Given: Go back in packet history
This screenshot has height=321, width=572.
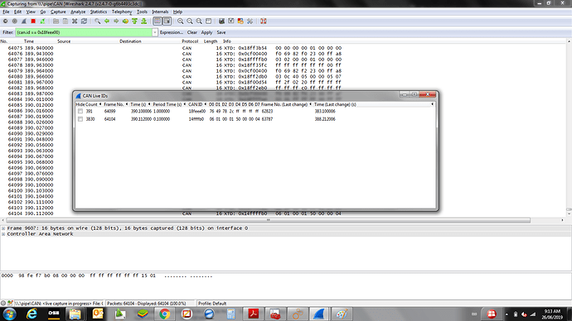Looking at the screenshot, I should [x=107, y=22].
